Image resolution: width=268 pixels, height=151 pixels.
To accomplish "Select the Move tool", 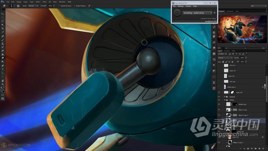I will pos(3,14).
